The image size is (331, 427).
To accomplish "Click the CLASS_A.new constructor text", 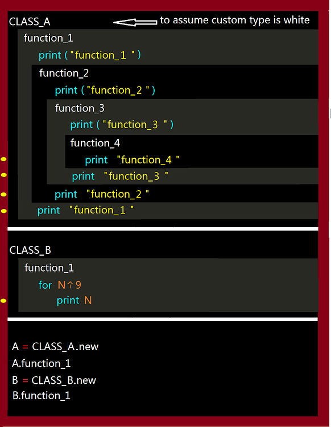I will tap(65, 347).
